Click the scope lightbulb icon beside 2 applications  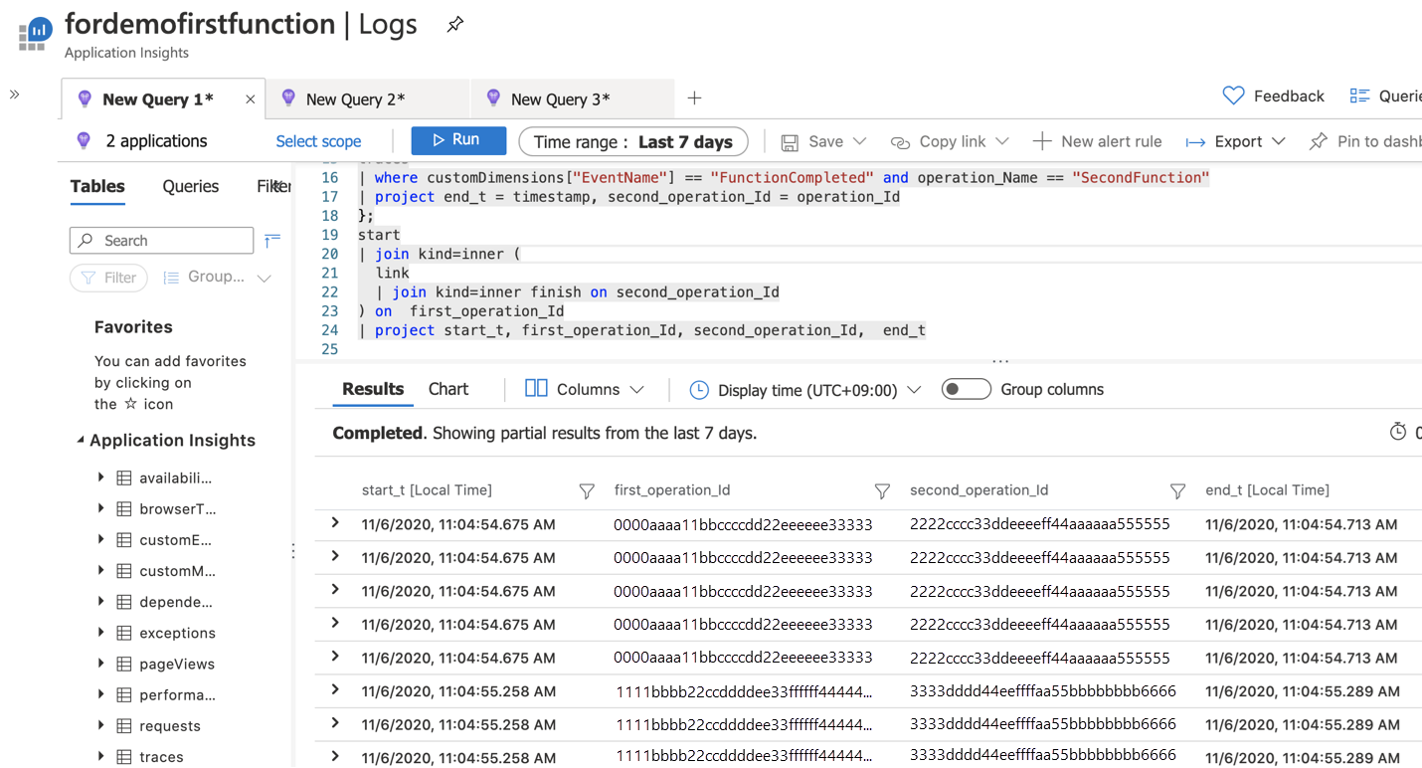(84, 141)
